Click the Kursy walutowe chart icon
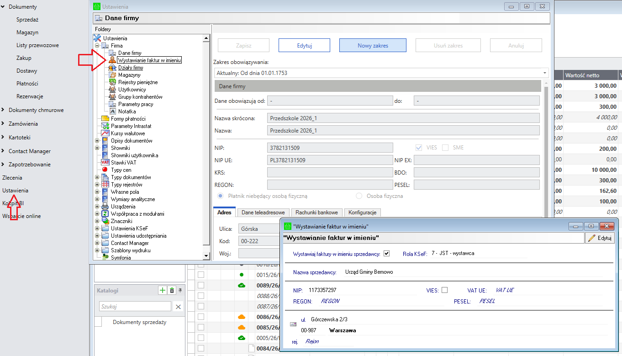This screenshot has width=622, height=356. (x=105, y=133)
